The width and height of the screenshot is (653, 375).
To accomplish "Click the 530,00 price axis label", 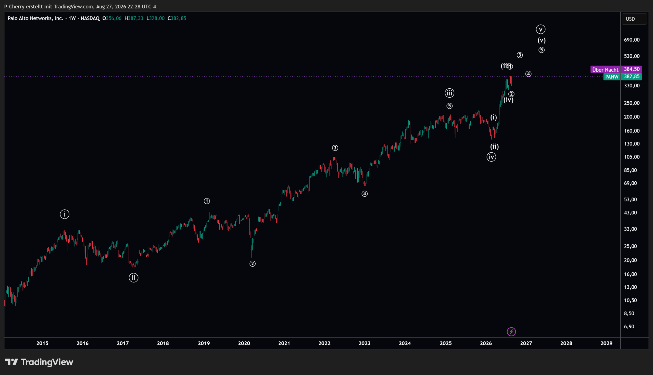I will tap(632, 56).
